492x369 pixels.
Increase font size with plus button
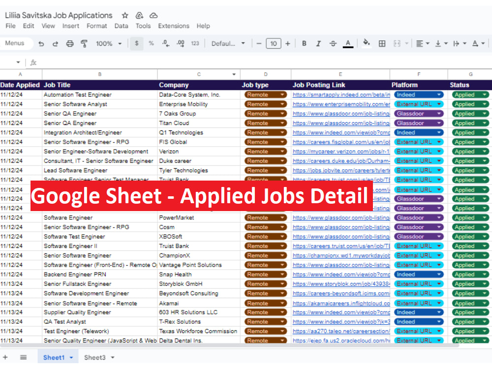pos(288,44)
